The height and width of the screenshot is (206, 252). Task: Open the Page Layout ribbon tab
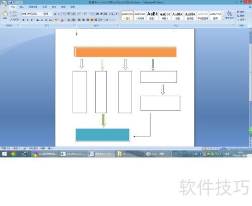point(33,7)
